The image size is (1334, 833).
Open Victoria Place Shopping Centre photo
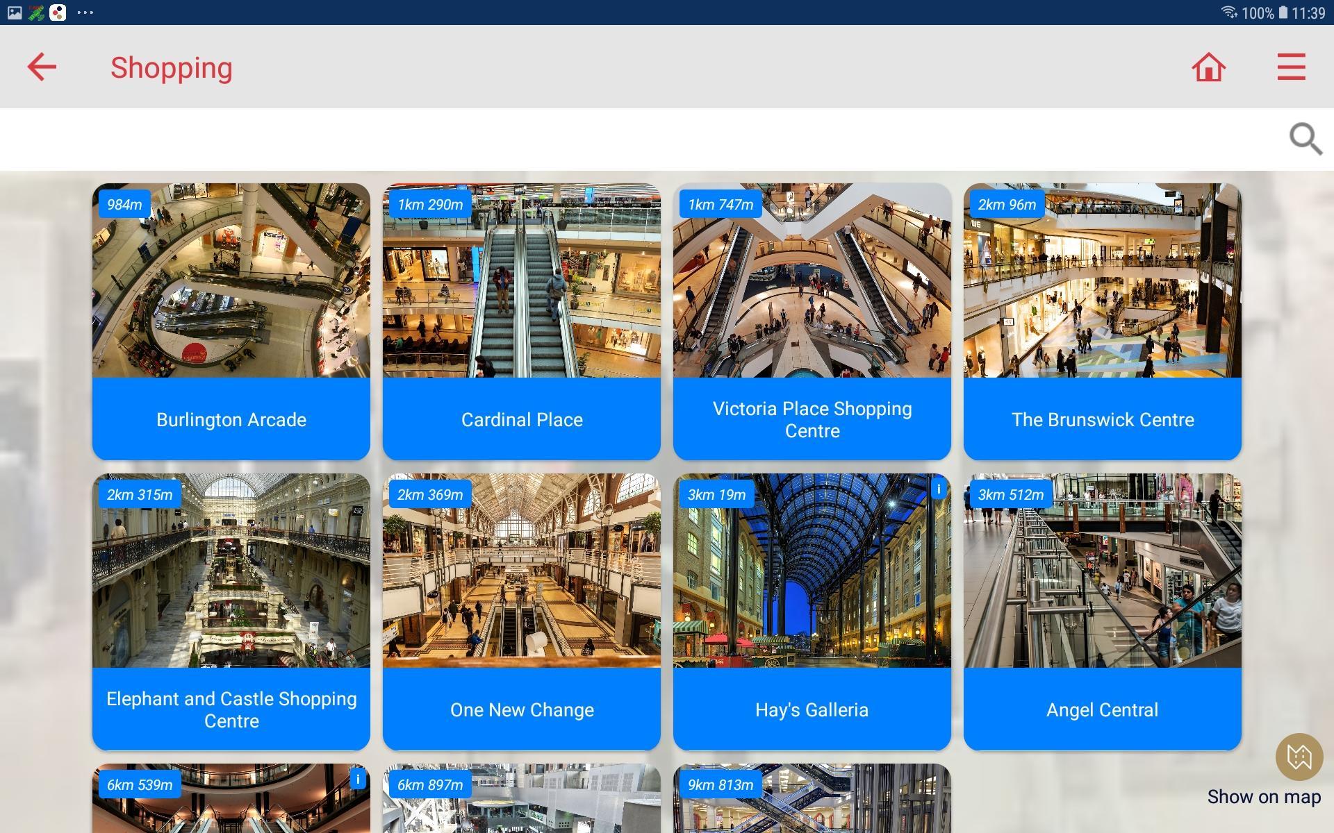812,280
